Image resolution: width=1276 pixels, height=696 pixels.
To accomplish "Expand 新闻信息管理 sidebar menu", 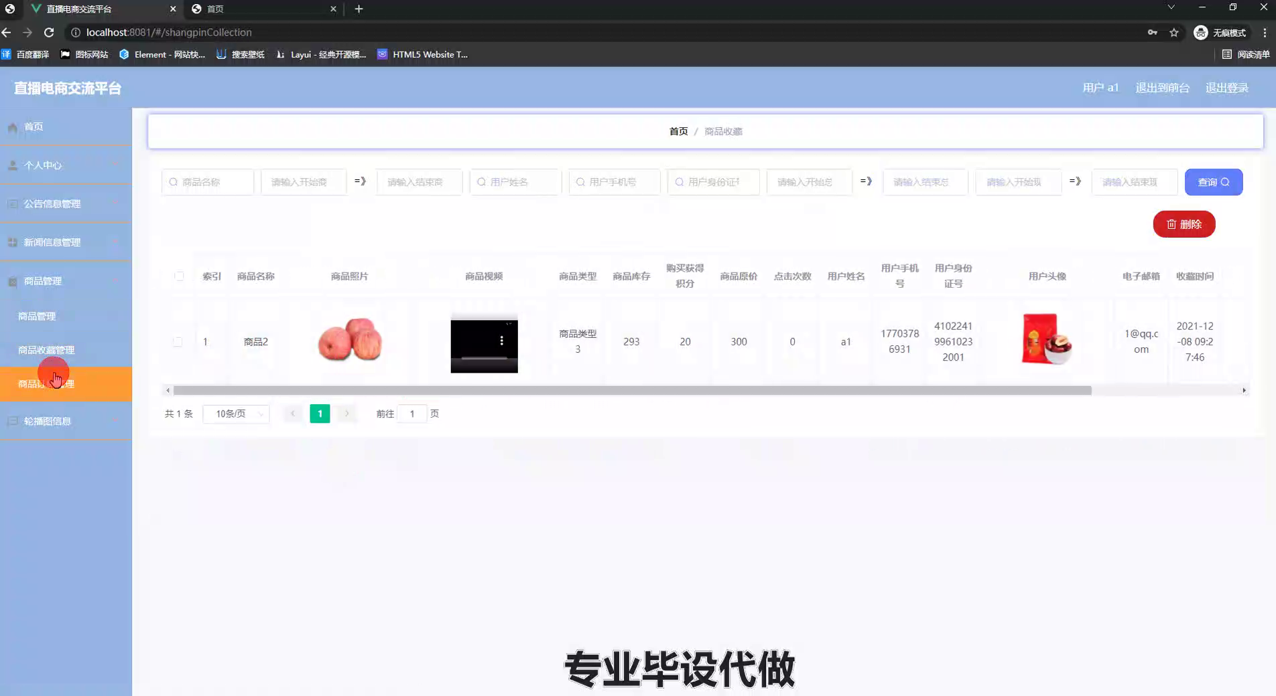I will point(66,242).
